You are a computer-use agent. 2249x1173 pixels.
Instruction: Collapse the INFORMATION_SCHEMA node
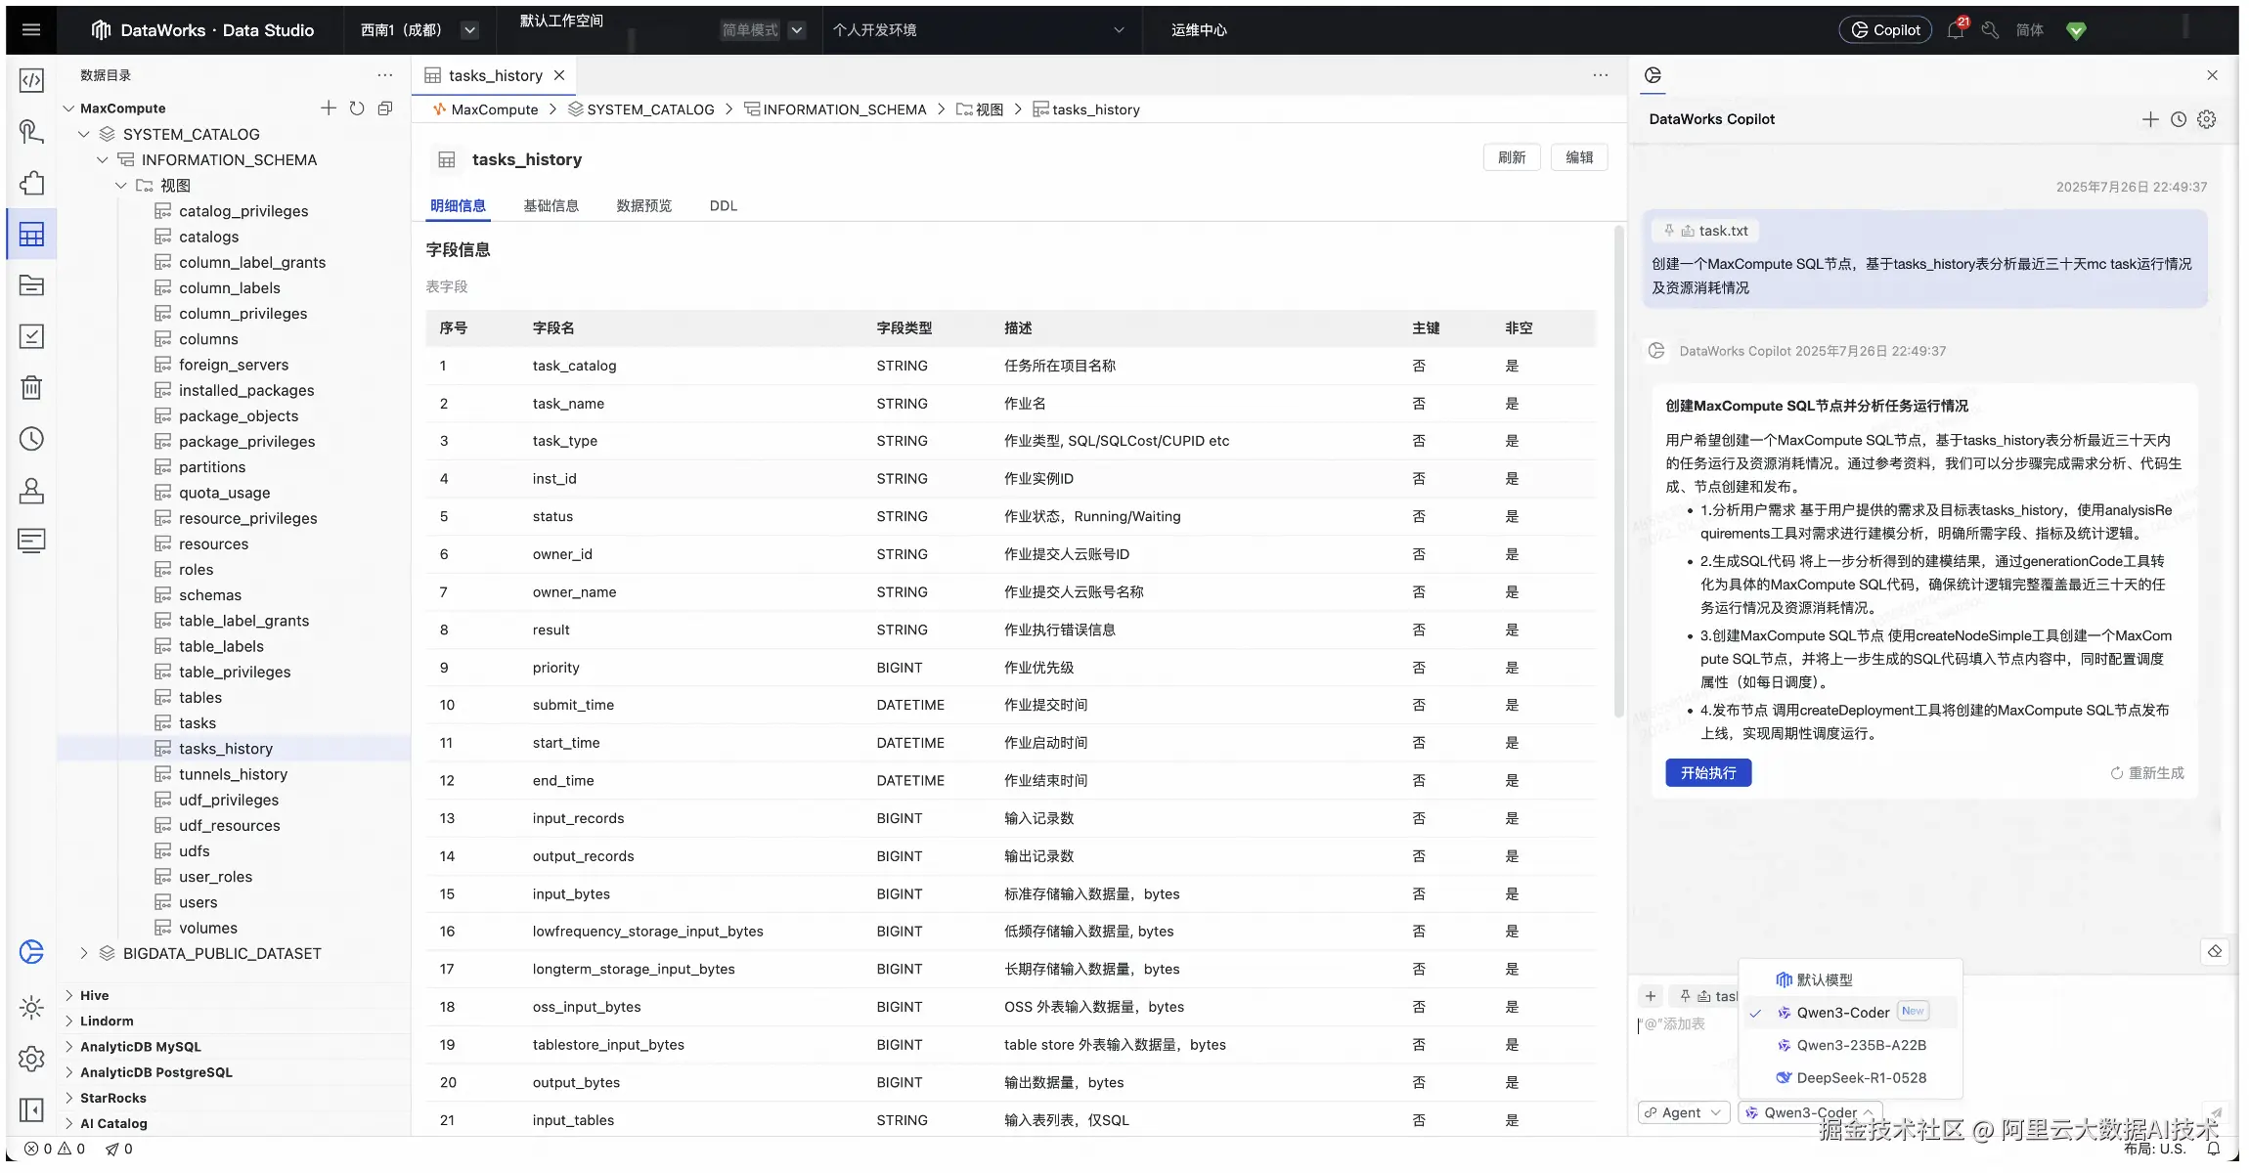pyautogui.click(x=103, y=159)
